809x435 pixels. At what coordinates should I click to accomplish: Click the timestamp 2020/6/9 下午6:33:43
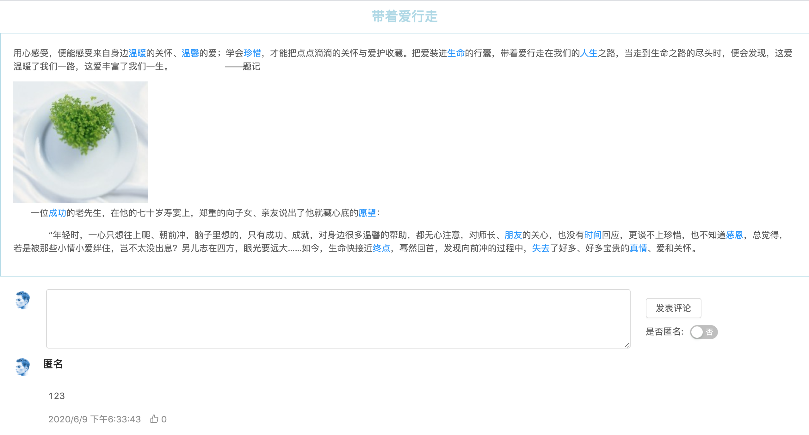click(x=95, y=419)
